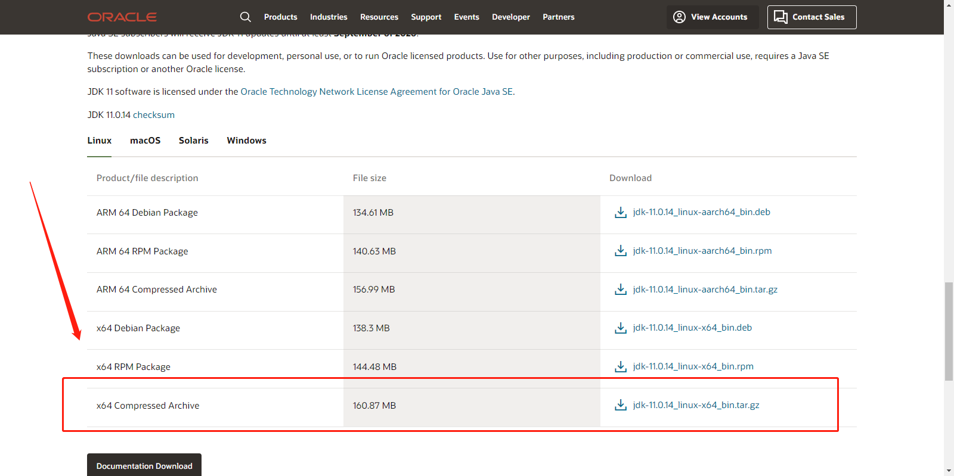
Task: Open the Products menu
Action: [280, 17]
